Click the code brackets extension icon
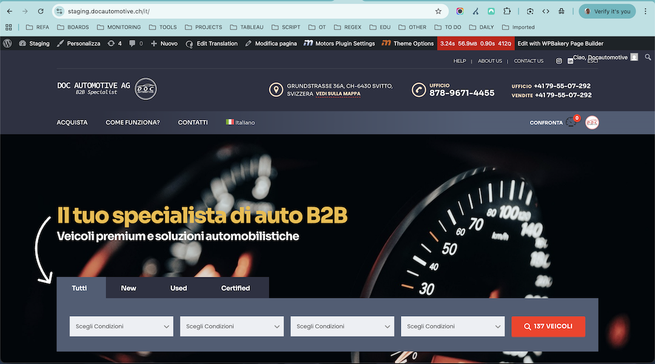 tap(546, 12)
